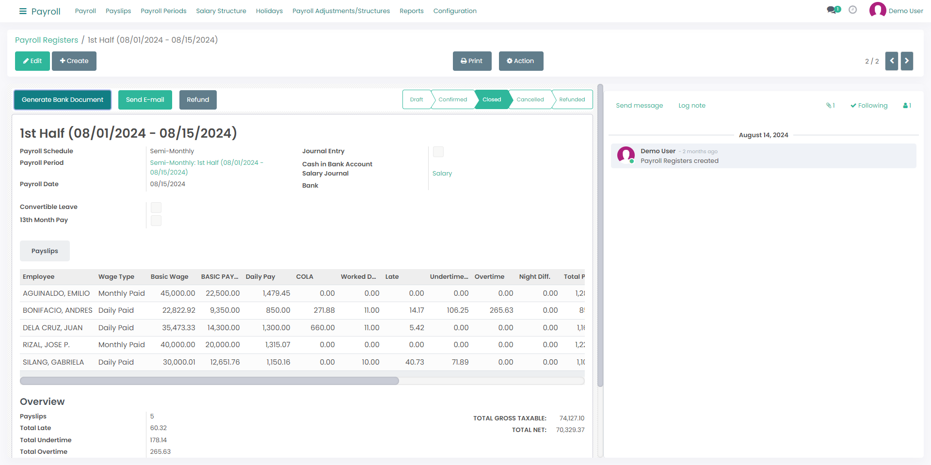Click the Demo User avatar in top bar
931x465 pixels.
[x=878, y=10]
